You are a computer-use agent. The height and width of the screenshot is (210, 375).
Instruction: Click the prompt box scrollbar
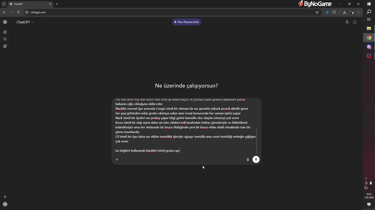click(257, 141)
